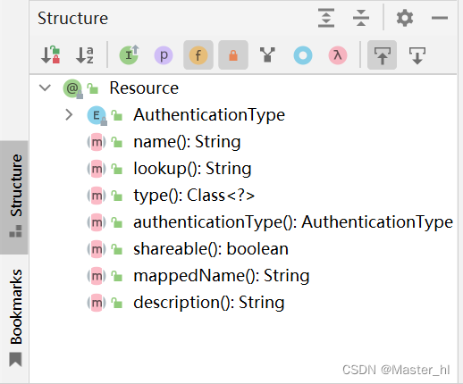Open Structure panel gear options
This screenshot has width=463, height=384.
(405, 18)
